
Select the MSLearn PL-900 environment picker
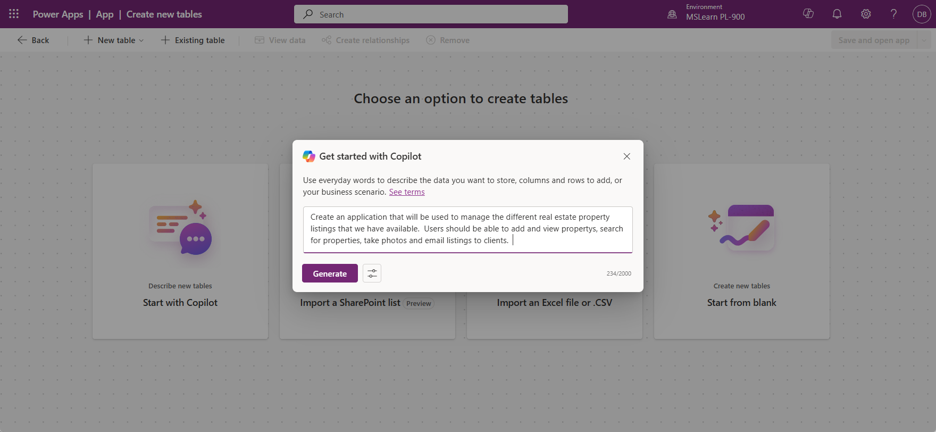click(x=706, y=14)
